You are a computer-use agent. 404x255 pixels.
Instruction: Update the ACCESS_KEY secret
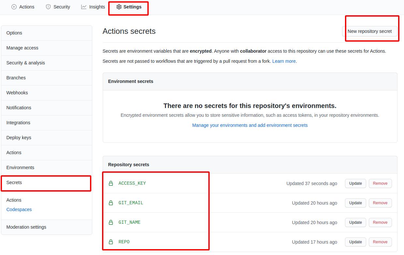pyautogui.click(x=355, y=183)
